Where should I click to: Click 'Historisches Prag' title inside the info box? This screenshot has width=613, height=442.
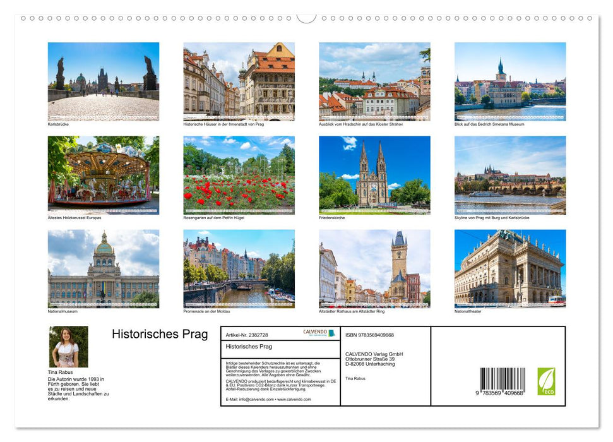(249, 347)
